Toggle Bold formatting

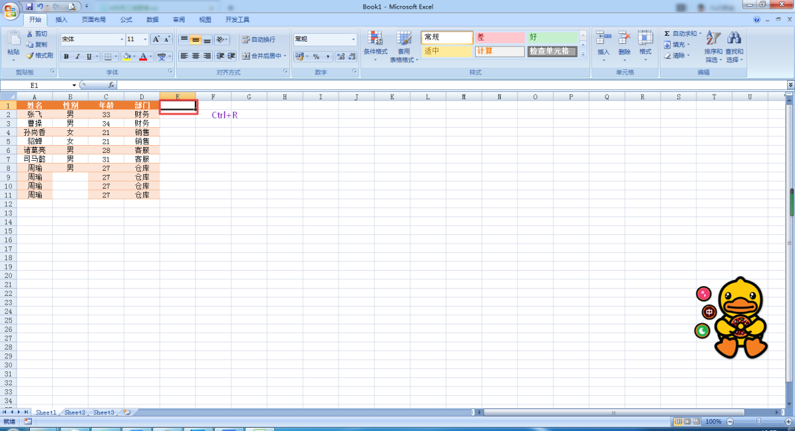(x=66, y=57)
